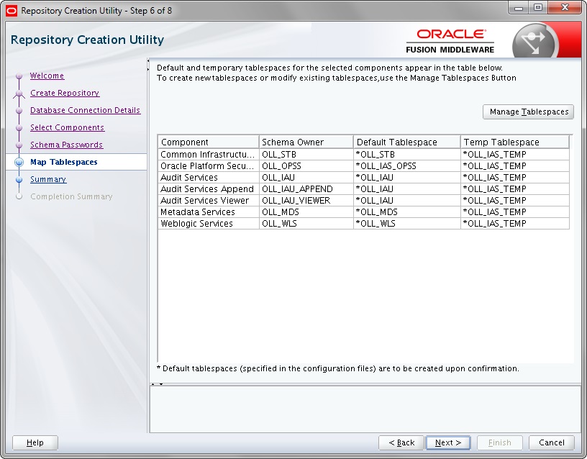Click the Welcome step bullet marker
This screenshot has height=459, width=587.
pos(19,76)
